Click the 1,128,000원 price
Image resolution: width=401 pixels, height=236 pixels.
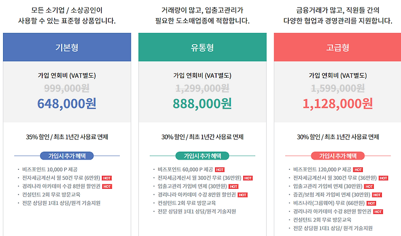[337, 104]
